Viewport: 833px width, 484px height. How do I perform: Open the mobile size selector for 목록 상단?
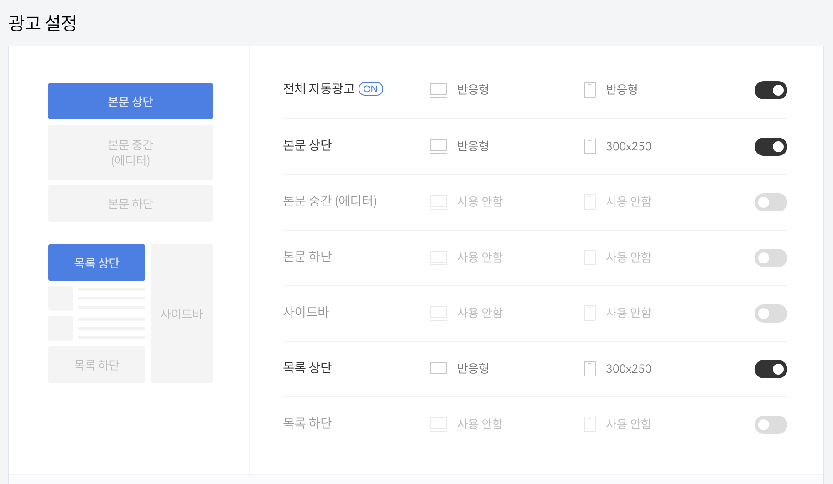628,369
